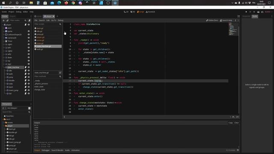Open the script editor Search menu
Screen dimensions: 274x154
click(x=42, y=21)
